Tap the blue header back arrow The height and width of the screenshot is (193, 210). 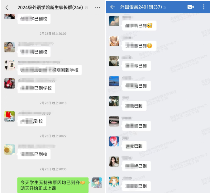[113, 7]
